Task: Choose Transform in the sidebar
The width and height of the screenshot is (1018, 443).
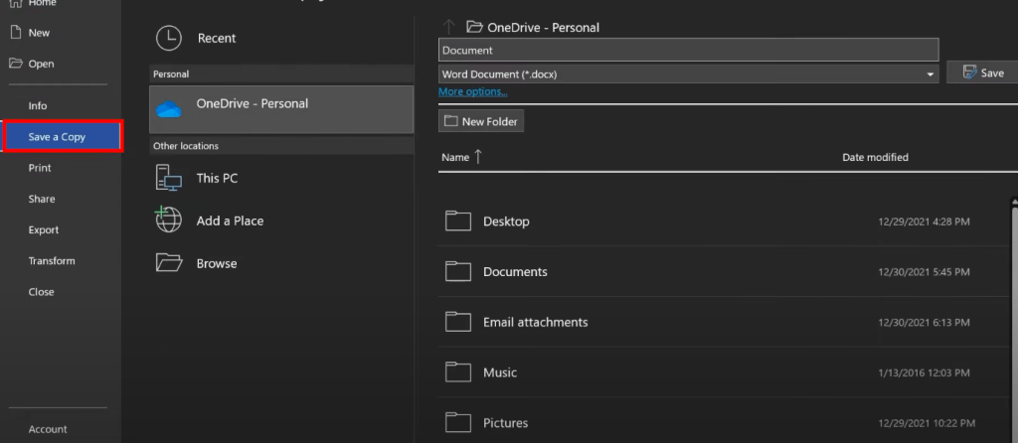Action: click(52, 261)
